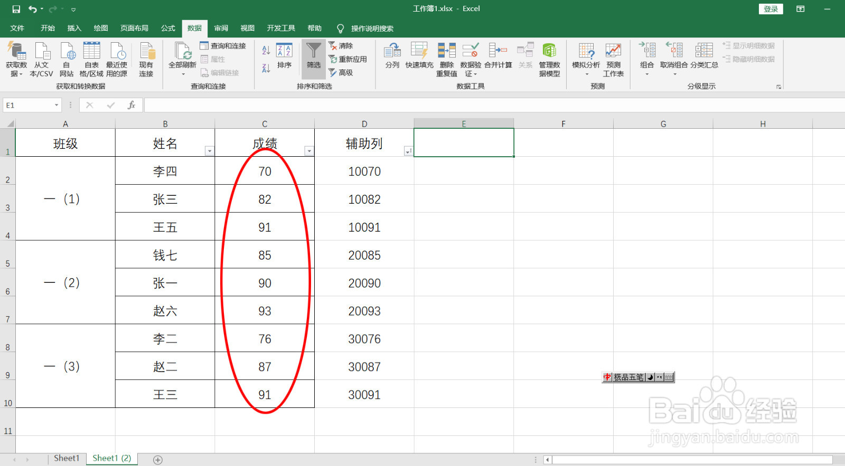The width and height of the screenshot is (845, 466).
Task: Refresh all data connections (全部刷新)
Action: (x=182, y=60)
